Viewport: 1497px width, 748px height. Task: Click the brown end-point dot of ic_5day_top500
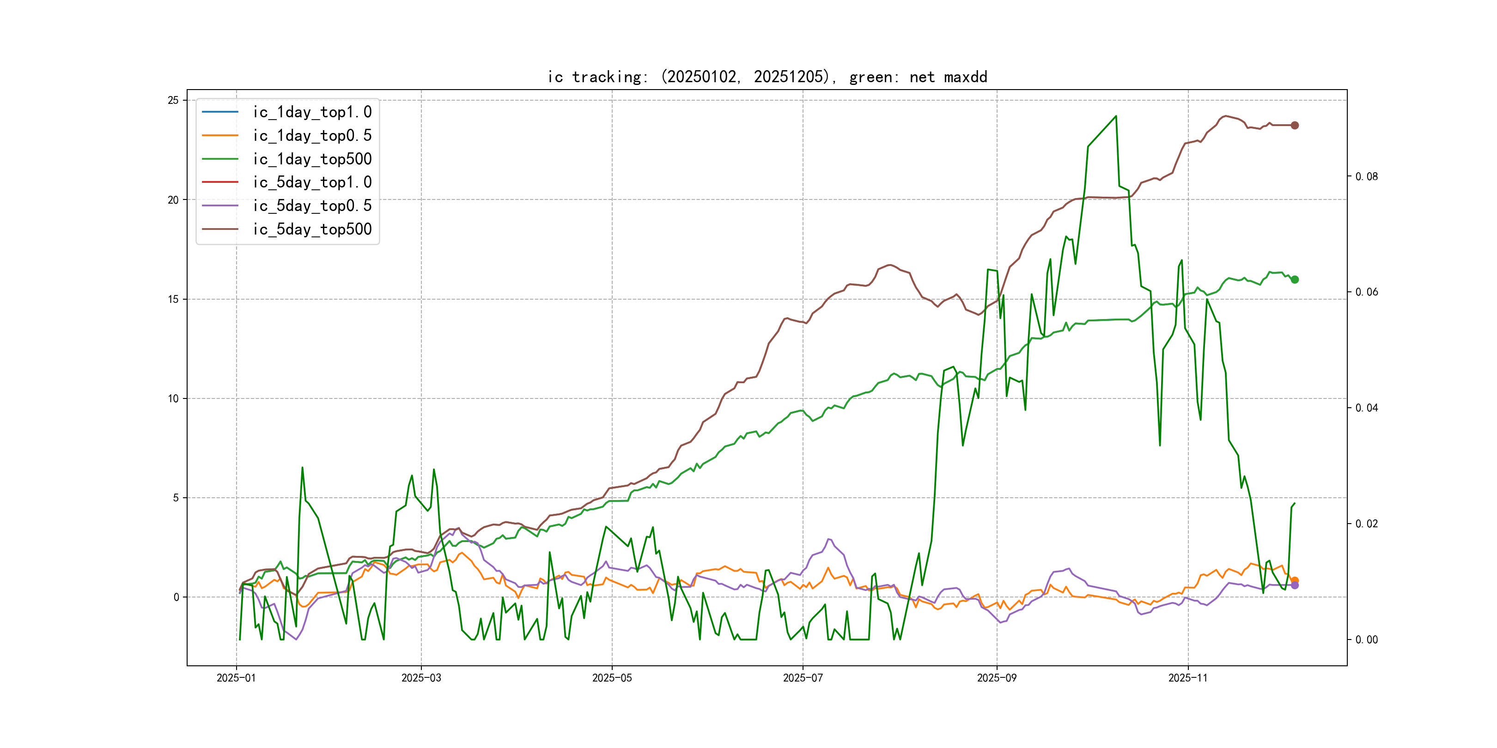[1295, 126]
